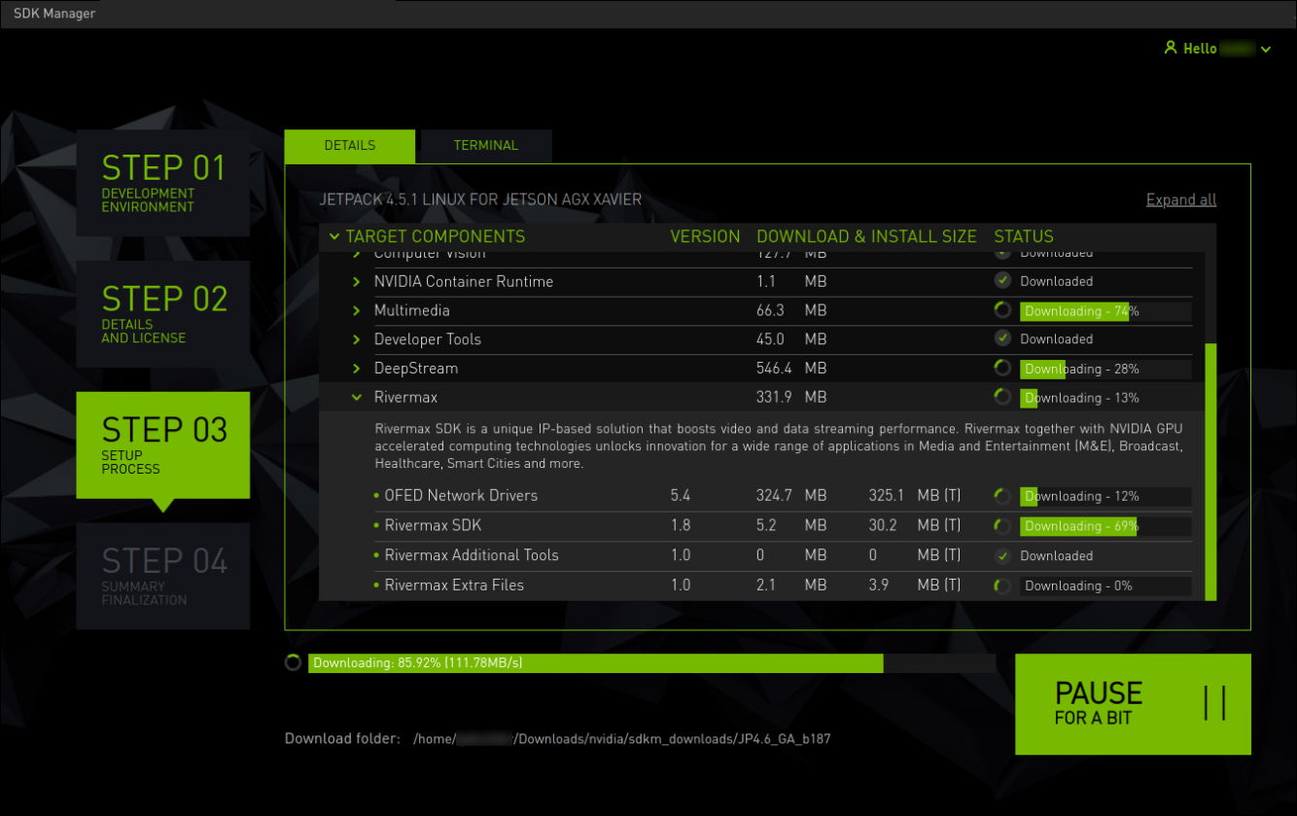The height and width of the screenshot is (816, 1297).
Task: Click the OFED Network Drivers version 5.4
Action: 681,496
